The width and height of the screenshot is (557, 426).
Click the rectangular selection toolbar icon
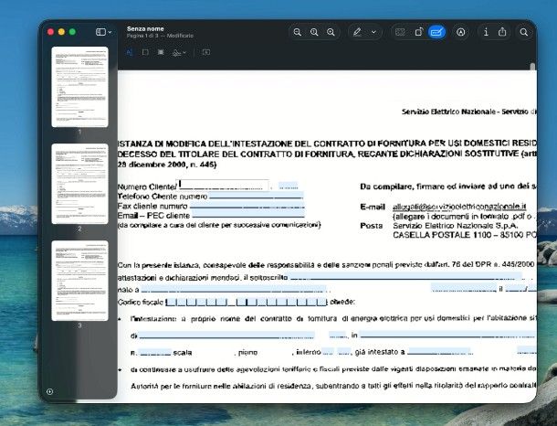point(400,32)
